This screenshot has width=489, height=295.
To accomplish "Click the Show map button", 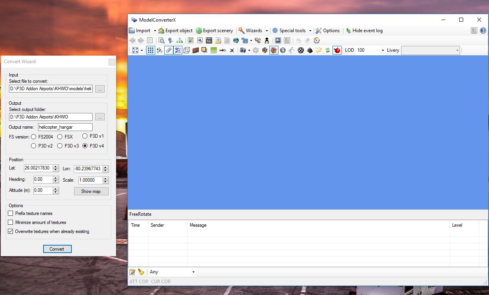I will 91,191.
